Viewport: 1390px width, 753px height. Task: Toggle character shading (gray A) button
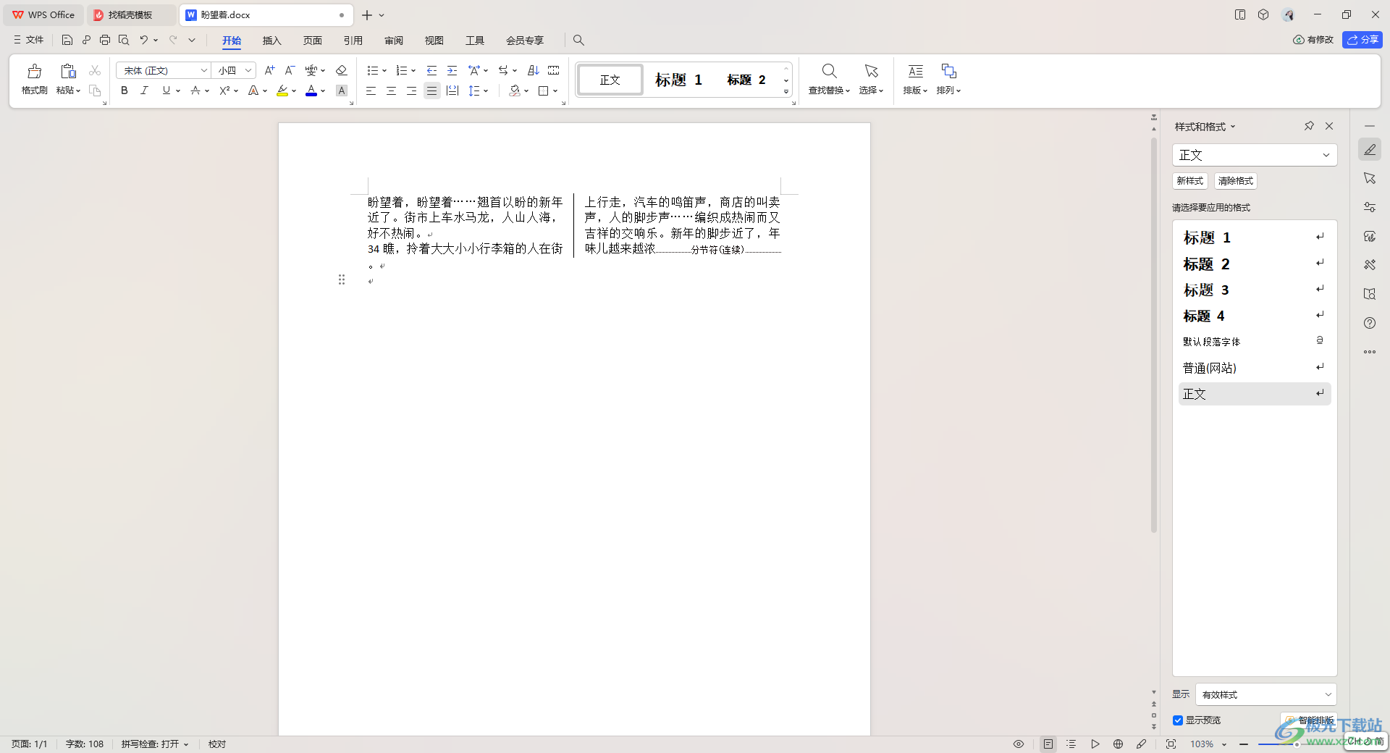click(x=342, y=91)
